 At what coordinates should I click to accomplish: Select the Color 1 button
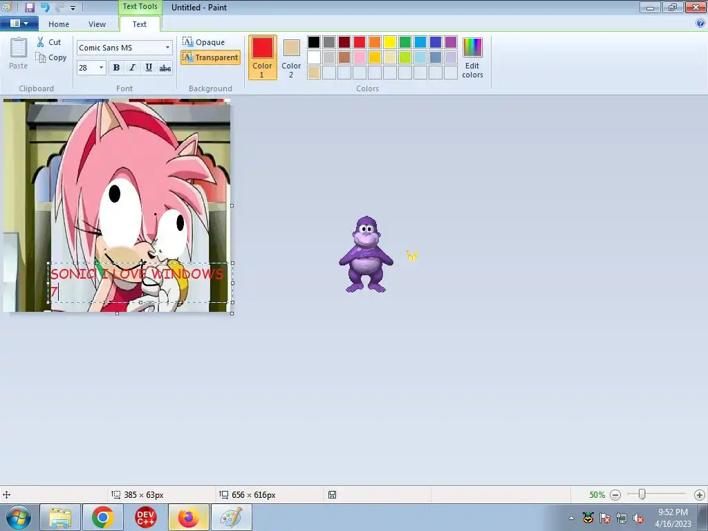[262, 57]
